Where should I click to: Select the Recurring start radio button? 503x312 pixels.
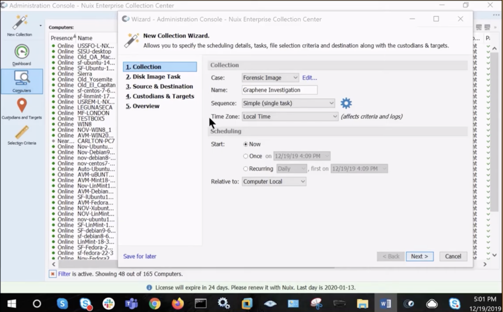pos(246,168)
